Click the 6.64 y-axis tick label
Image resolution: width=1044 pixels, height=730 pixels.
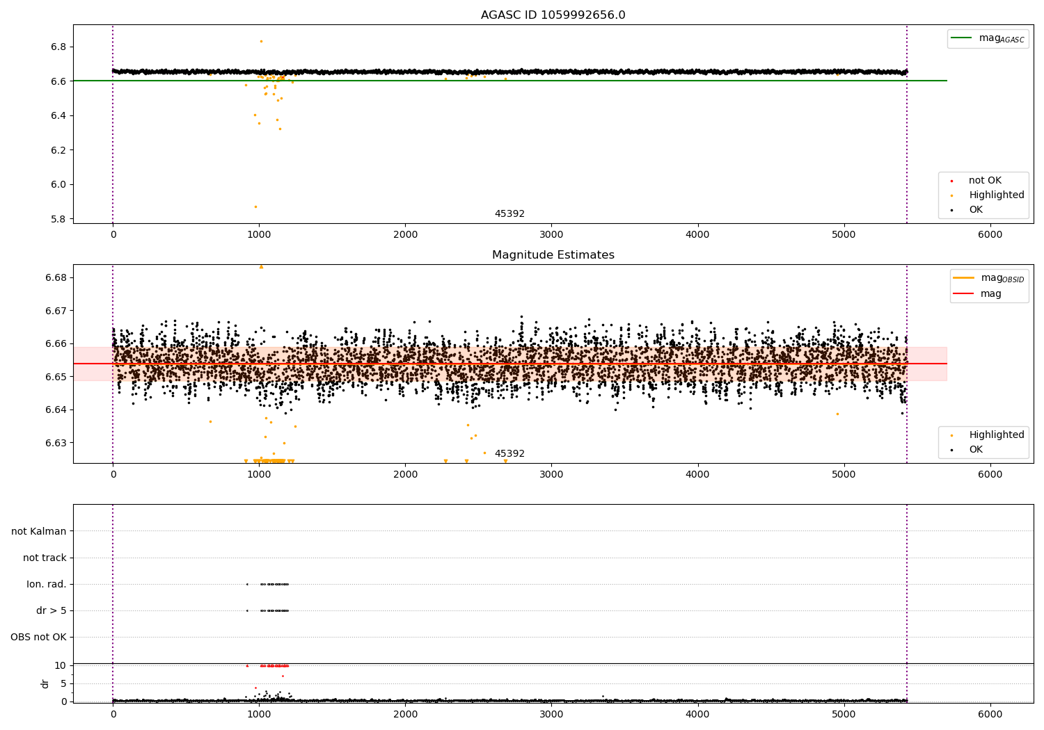[x=56, y=410]
